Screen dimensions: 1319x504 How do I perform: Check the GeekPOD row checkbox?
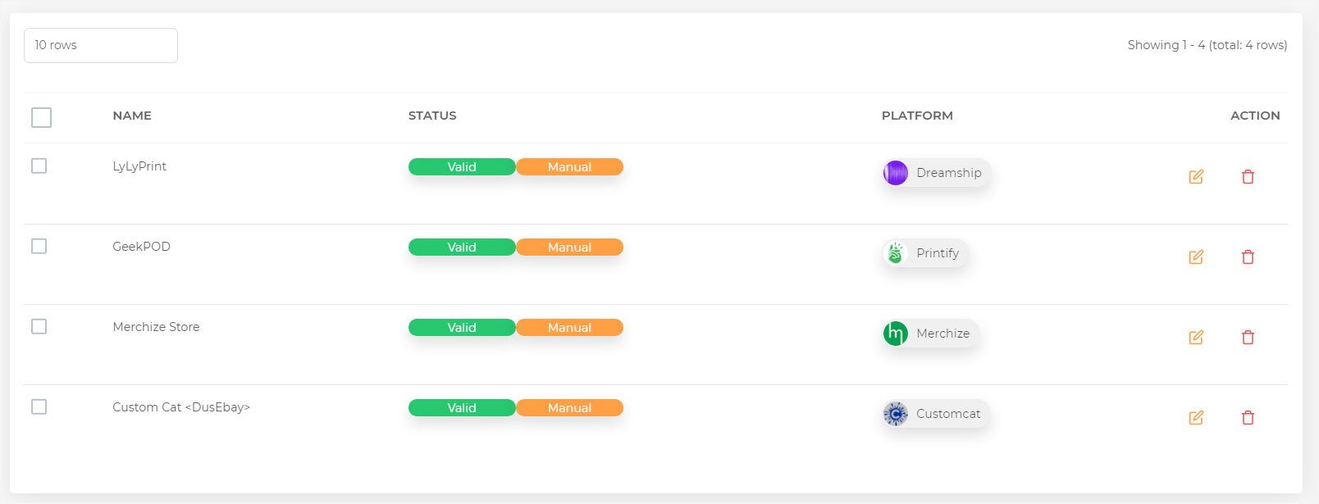click(39, 246)
